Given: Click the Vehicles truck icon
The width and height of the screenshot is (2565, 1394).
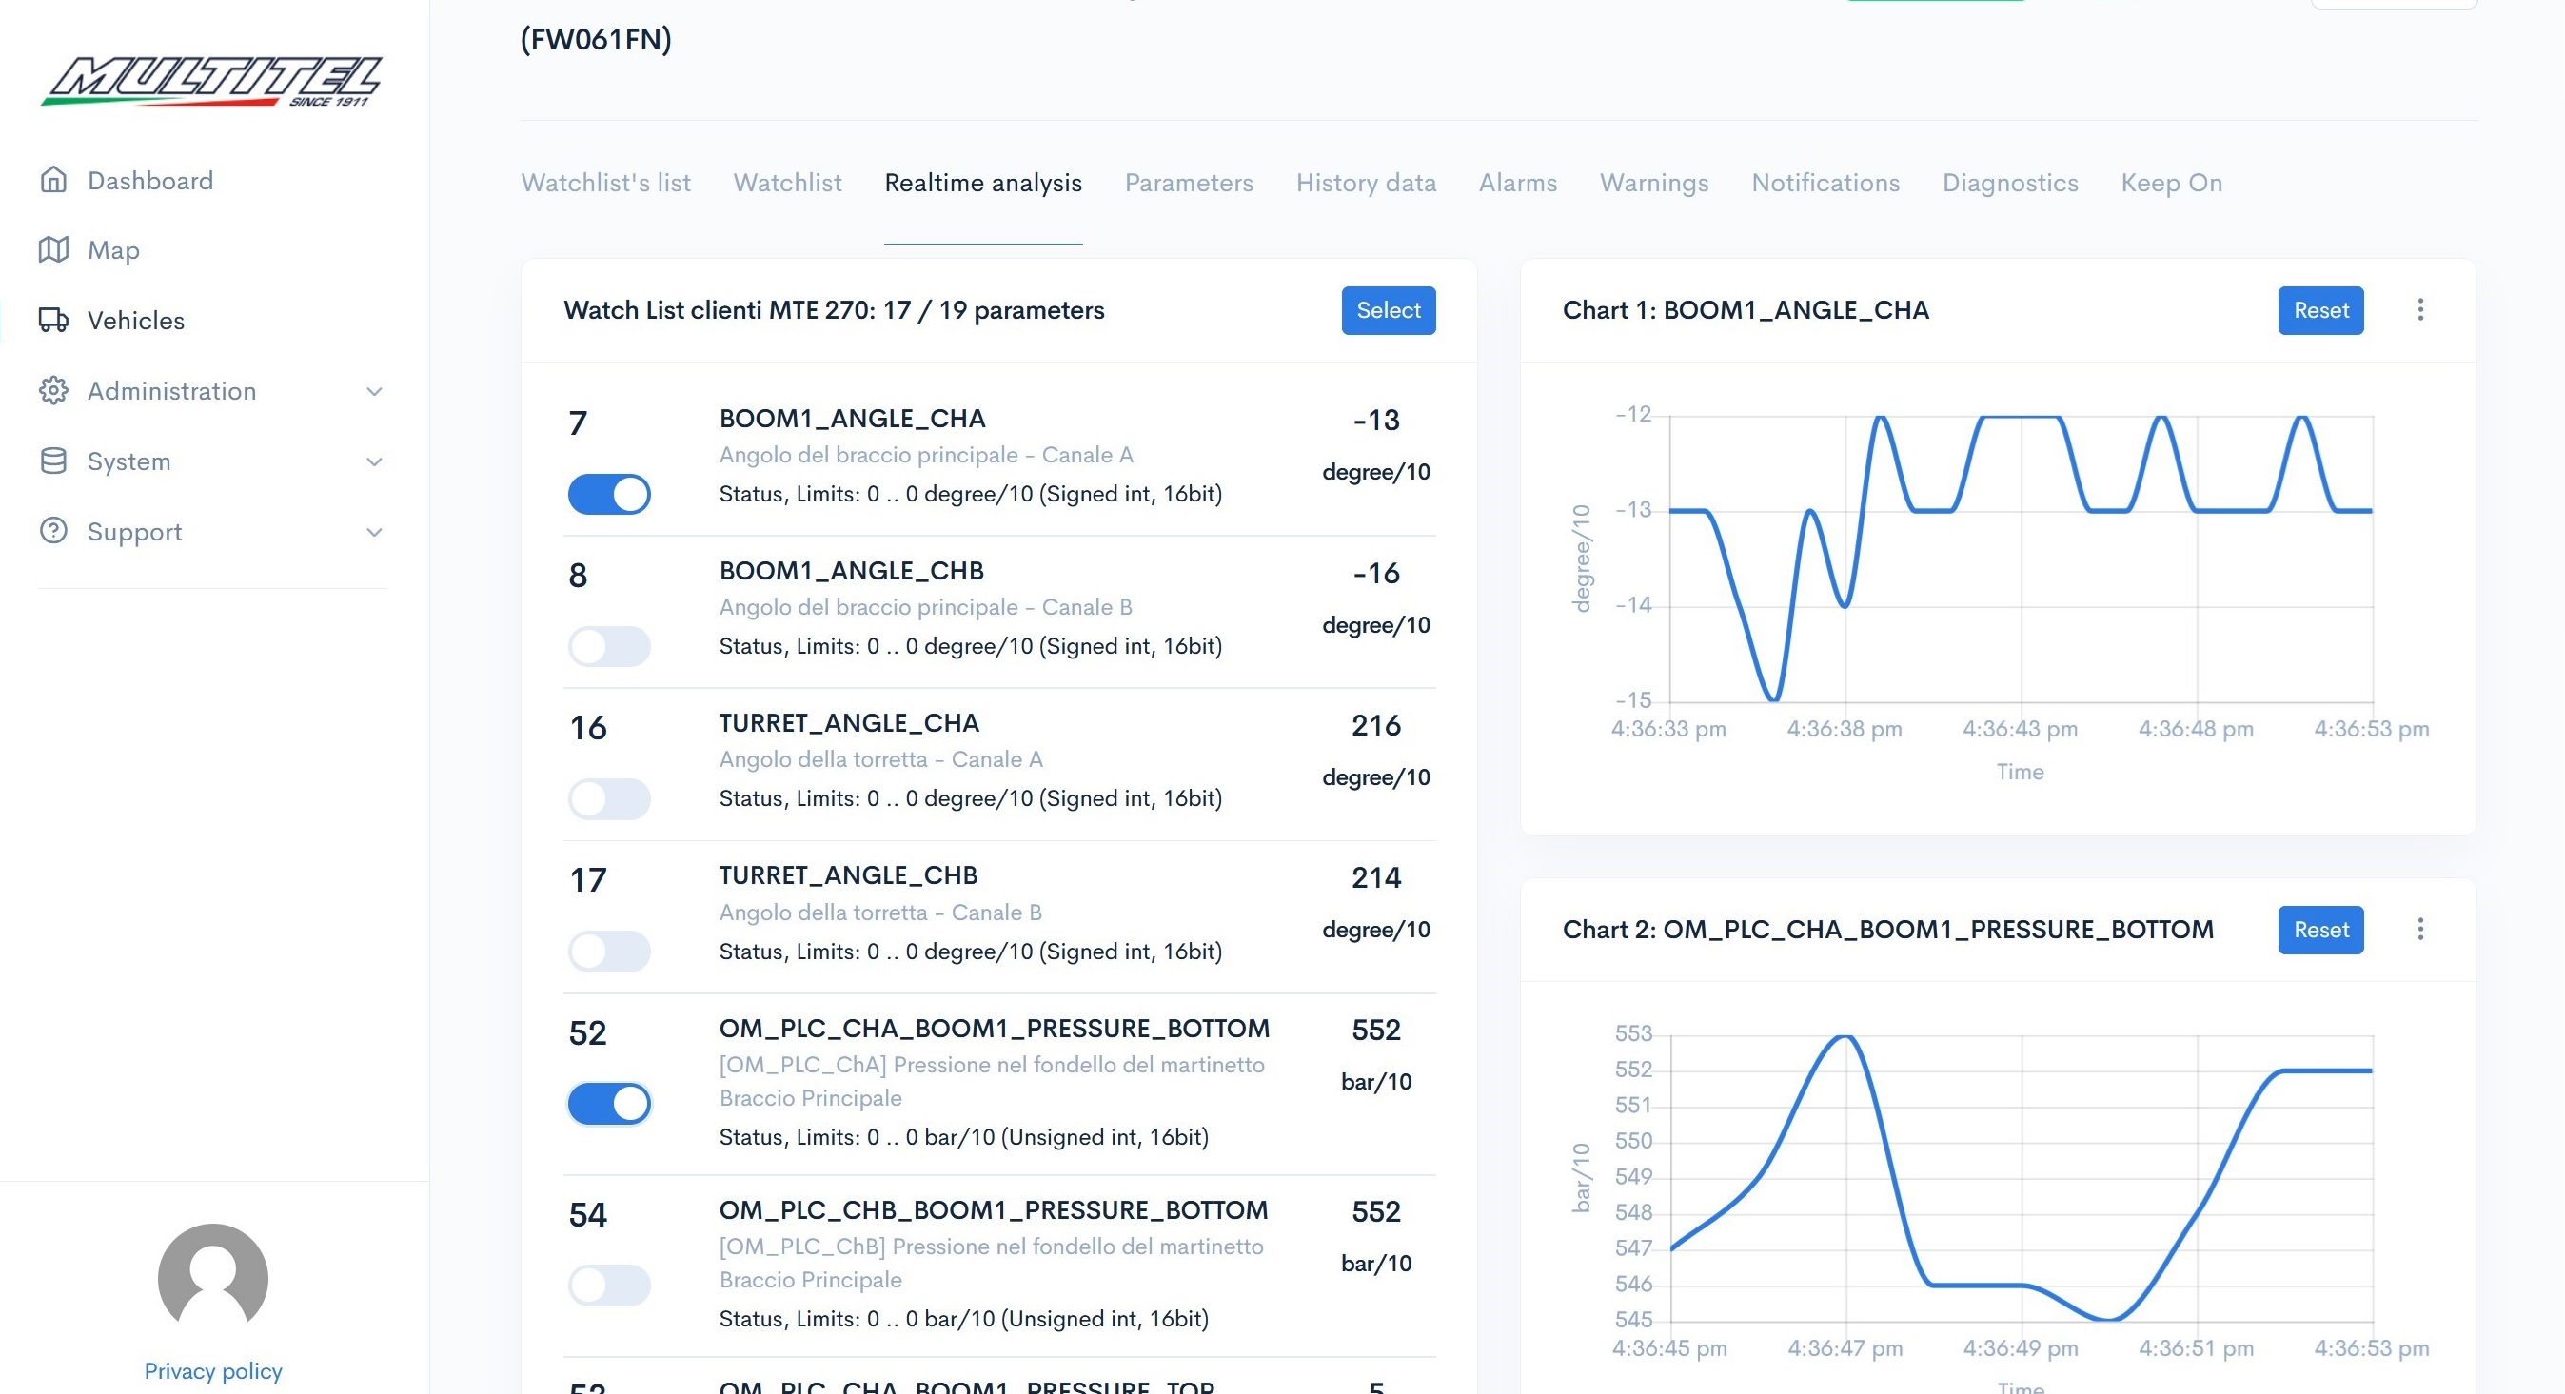Looking at the screenshot, I should (x=53, y=321).
